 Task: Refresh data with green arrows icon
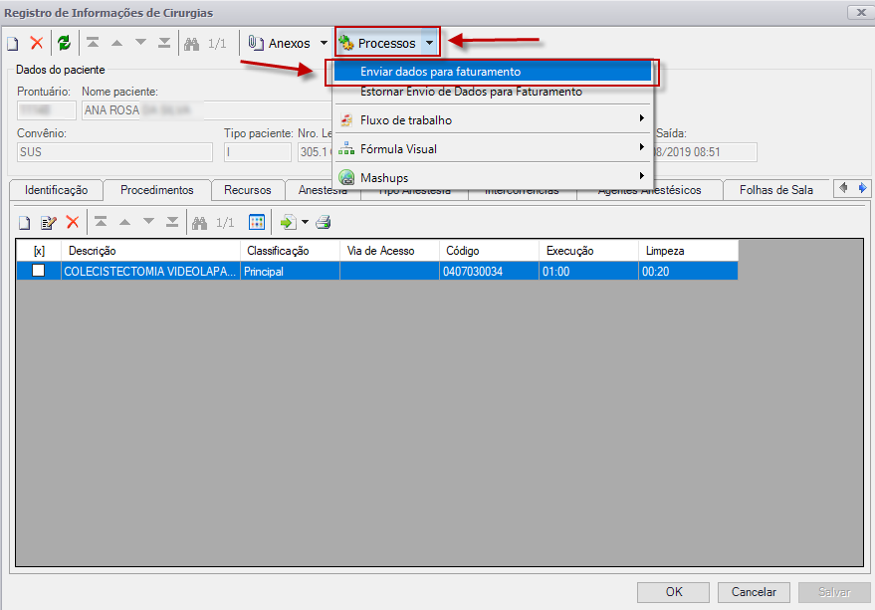(64, 43)
